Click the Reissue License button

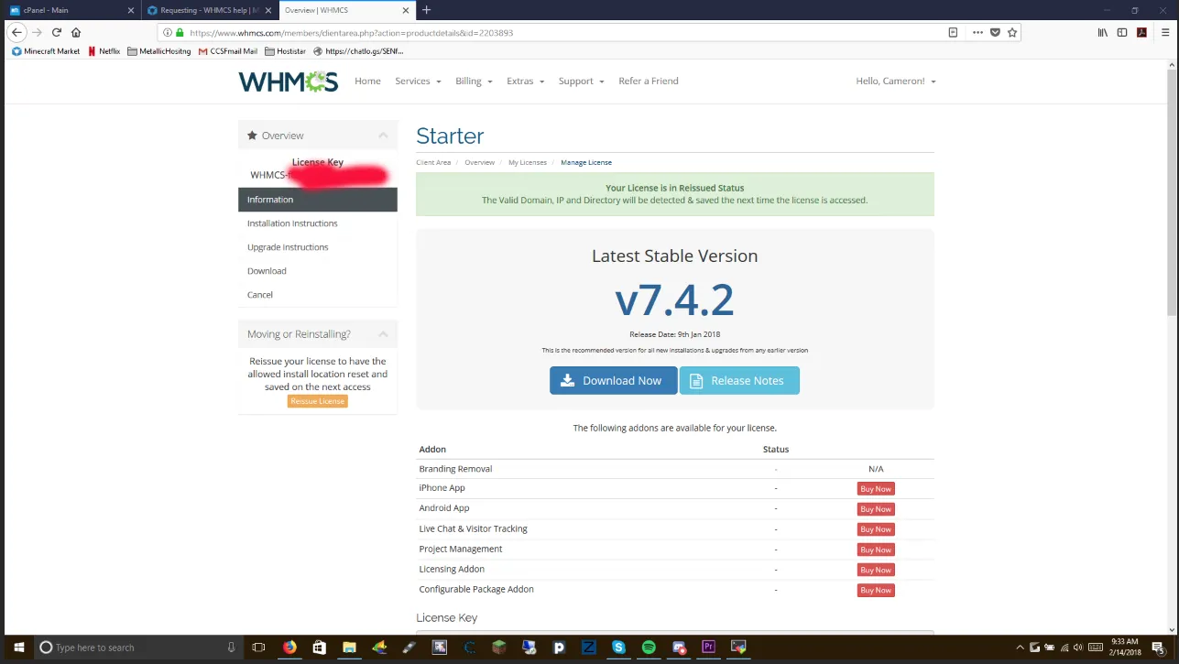click(x=318, y=401)
